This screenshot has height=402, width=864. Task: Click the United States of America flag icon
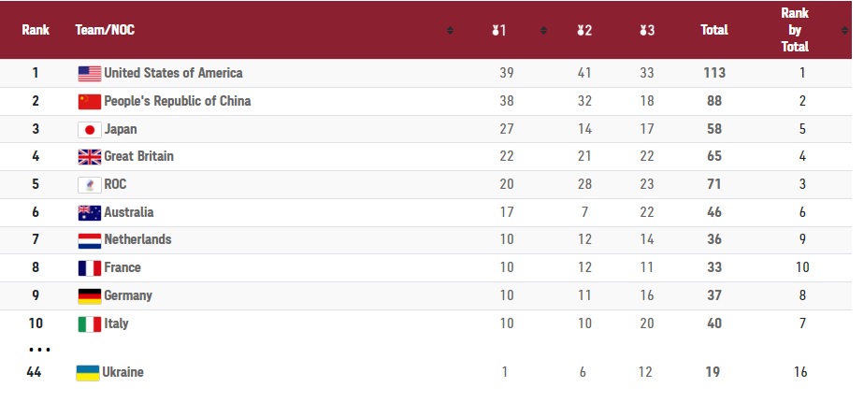point(90,73)
